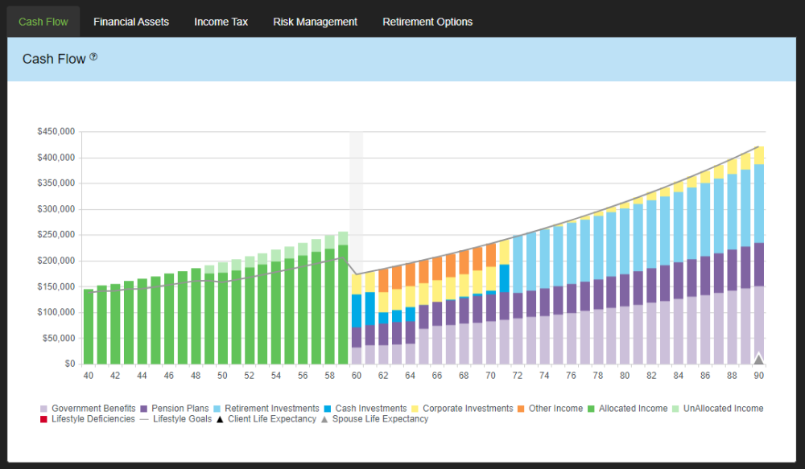The image size is (805, 469).
Task: Click the Allocated Income green legend icon
Action: coord(590,408)
